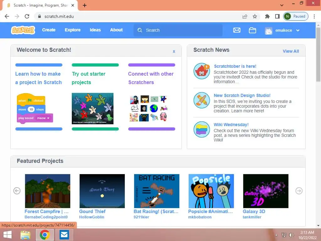The height and width of the screenshot is (241, 321).
Task: Select the Scratch browser tab
Action: [x=40, y=5]
